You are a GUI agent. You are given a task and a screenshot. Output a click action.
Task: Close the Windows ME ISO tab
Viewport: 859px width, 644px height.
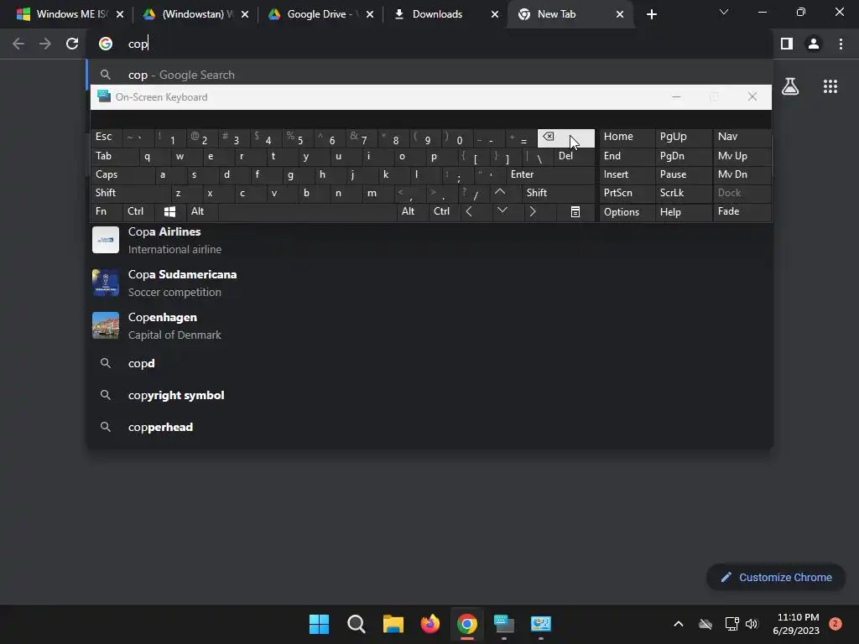(120, 15)
